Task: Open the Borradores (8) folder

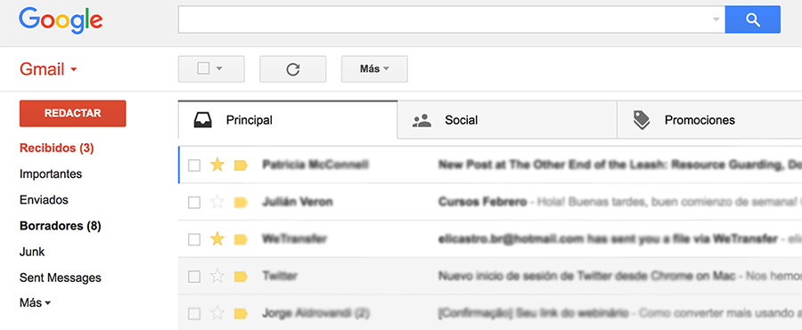Action: coord(61,226)
